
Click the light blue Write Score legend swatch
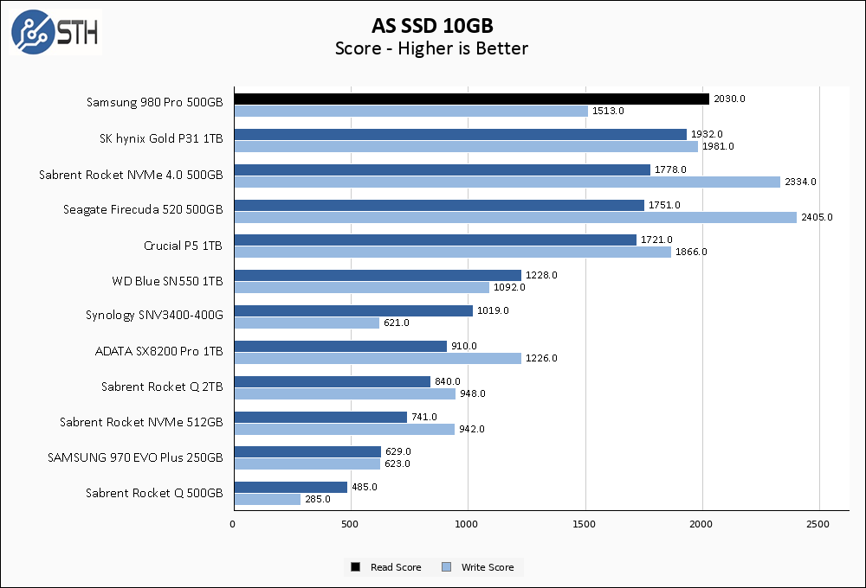click(447, 566)
